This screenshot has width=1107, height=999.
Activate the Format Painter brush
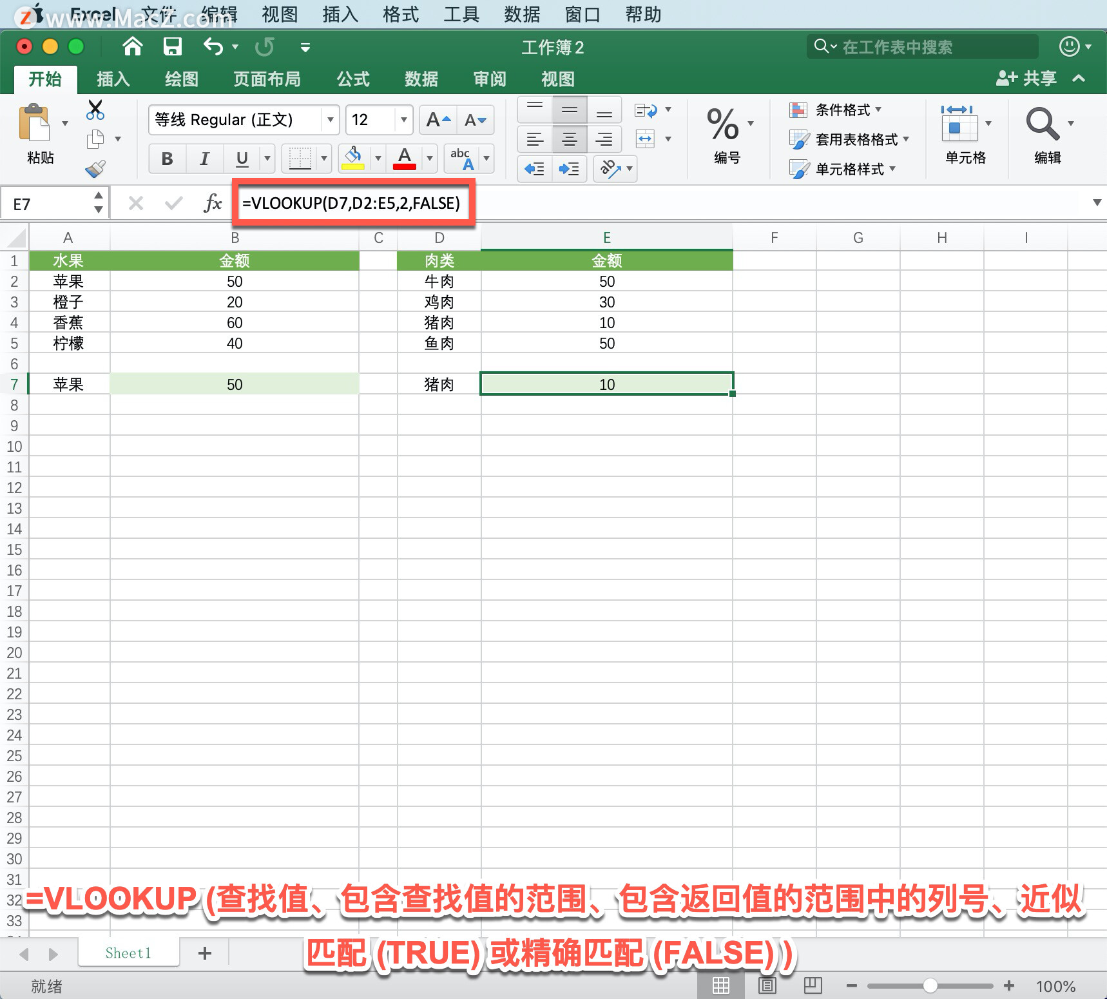pos(95,169)
